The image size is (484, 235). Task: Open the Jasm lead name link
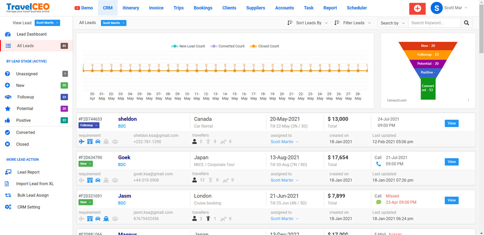pyautogui.click(x=124, y=196)
